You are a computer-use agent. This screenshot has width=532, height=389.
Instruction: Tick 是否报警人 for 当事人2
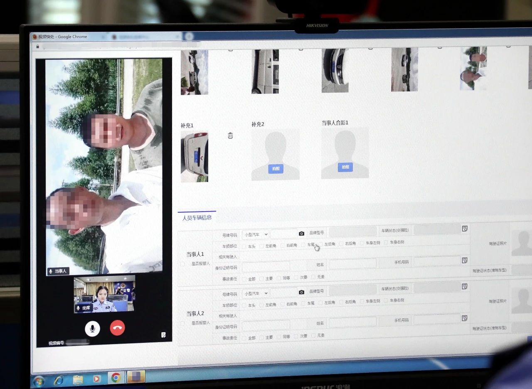point(182,323)
